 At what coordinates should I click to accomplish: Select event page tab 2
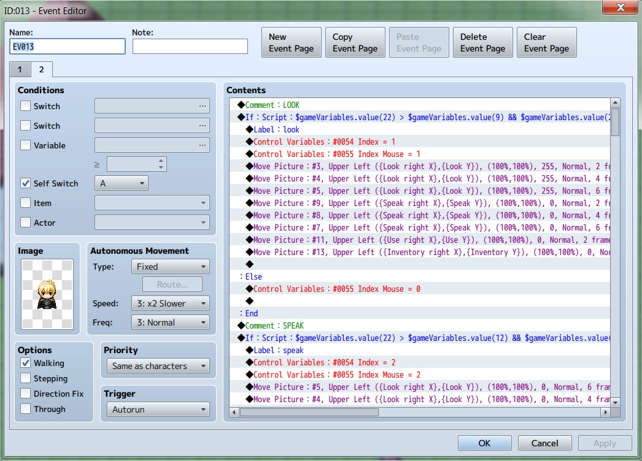(41, 69)
